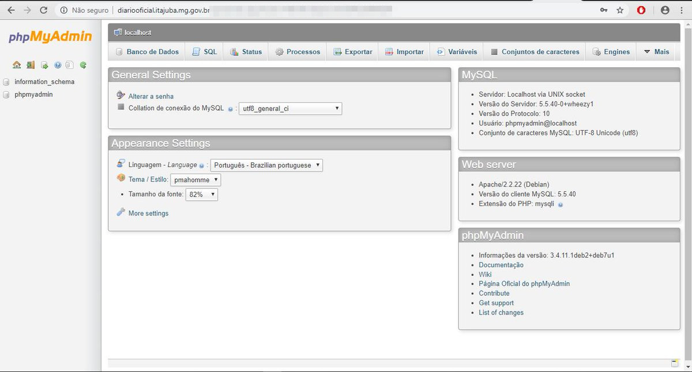The height and width of the screenshot is (372, 692).
Task: Click the Versão do Protocolo: 10 text
Action: [514, 113]
